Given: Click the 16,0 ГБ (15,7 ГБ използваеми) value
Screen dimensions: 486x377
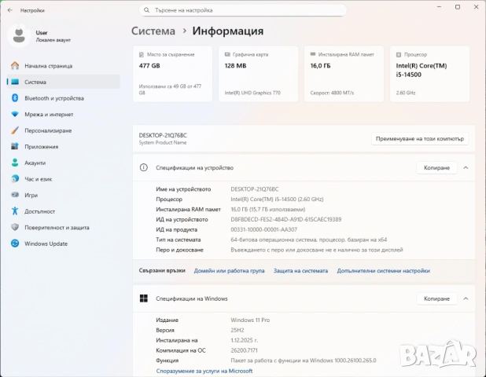Looking at the screenshot, I should point(268,209).
